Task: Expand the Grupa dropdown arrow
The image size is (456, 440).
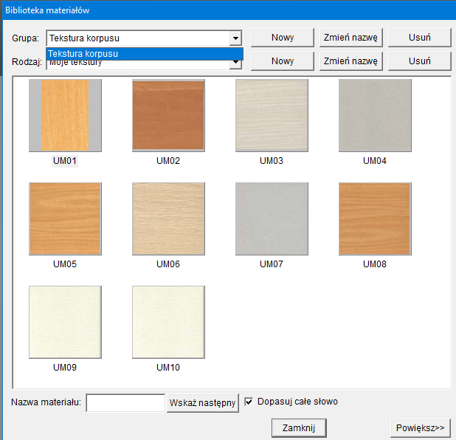Action: [235, 38]
